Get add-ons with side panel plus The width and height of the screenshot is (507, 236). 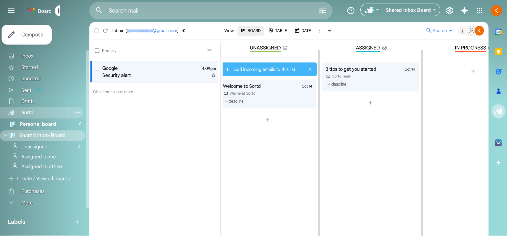pyautogui.click(x=498, y=163)
